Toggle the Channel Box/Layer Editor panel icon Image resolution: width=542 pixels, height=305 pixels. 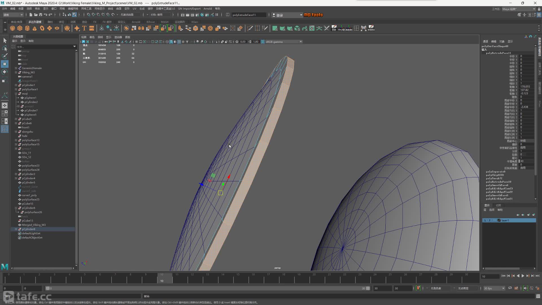[538, 15]
